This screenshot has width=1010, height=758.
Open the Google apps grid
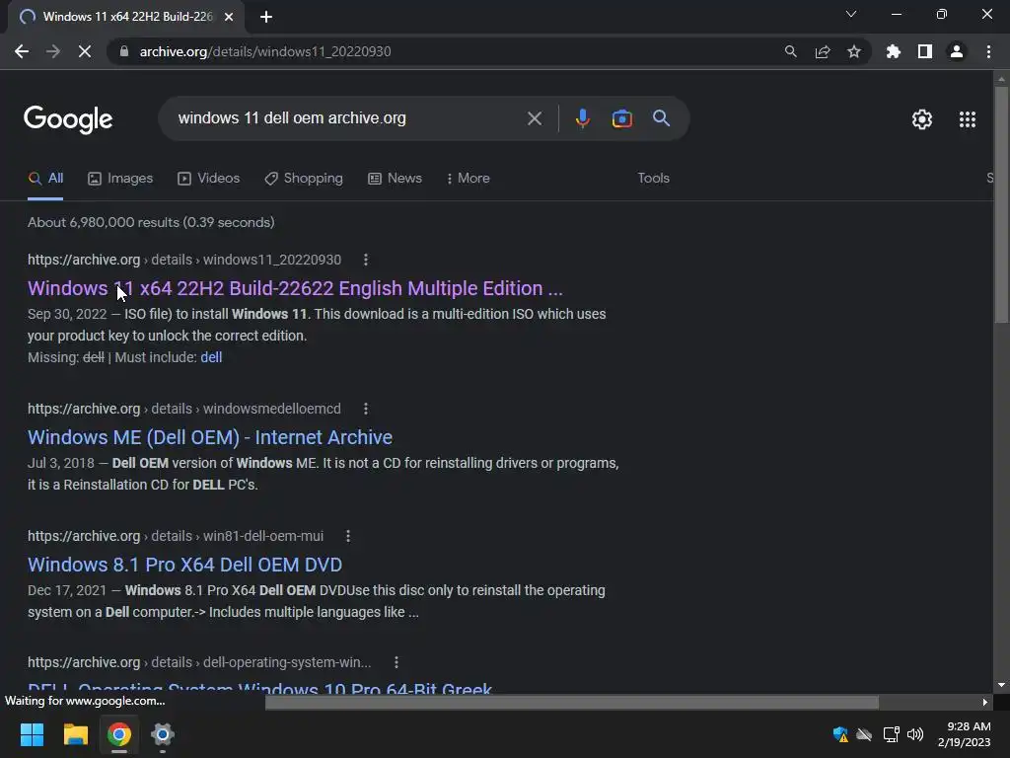pos(967,119)
